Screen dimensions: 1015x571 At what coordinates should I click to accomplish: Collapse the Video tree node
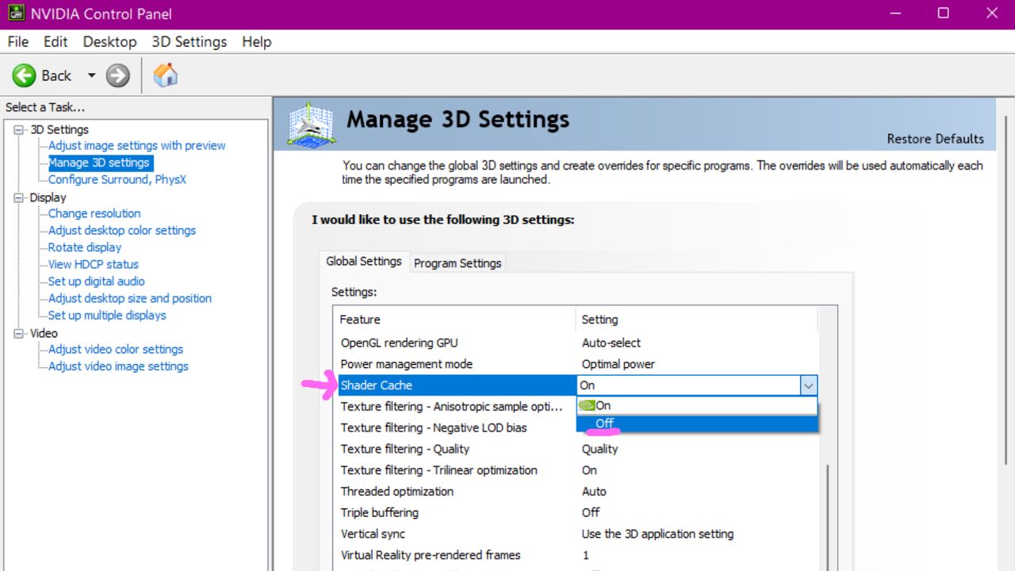[x=19, y=333]
